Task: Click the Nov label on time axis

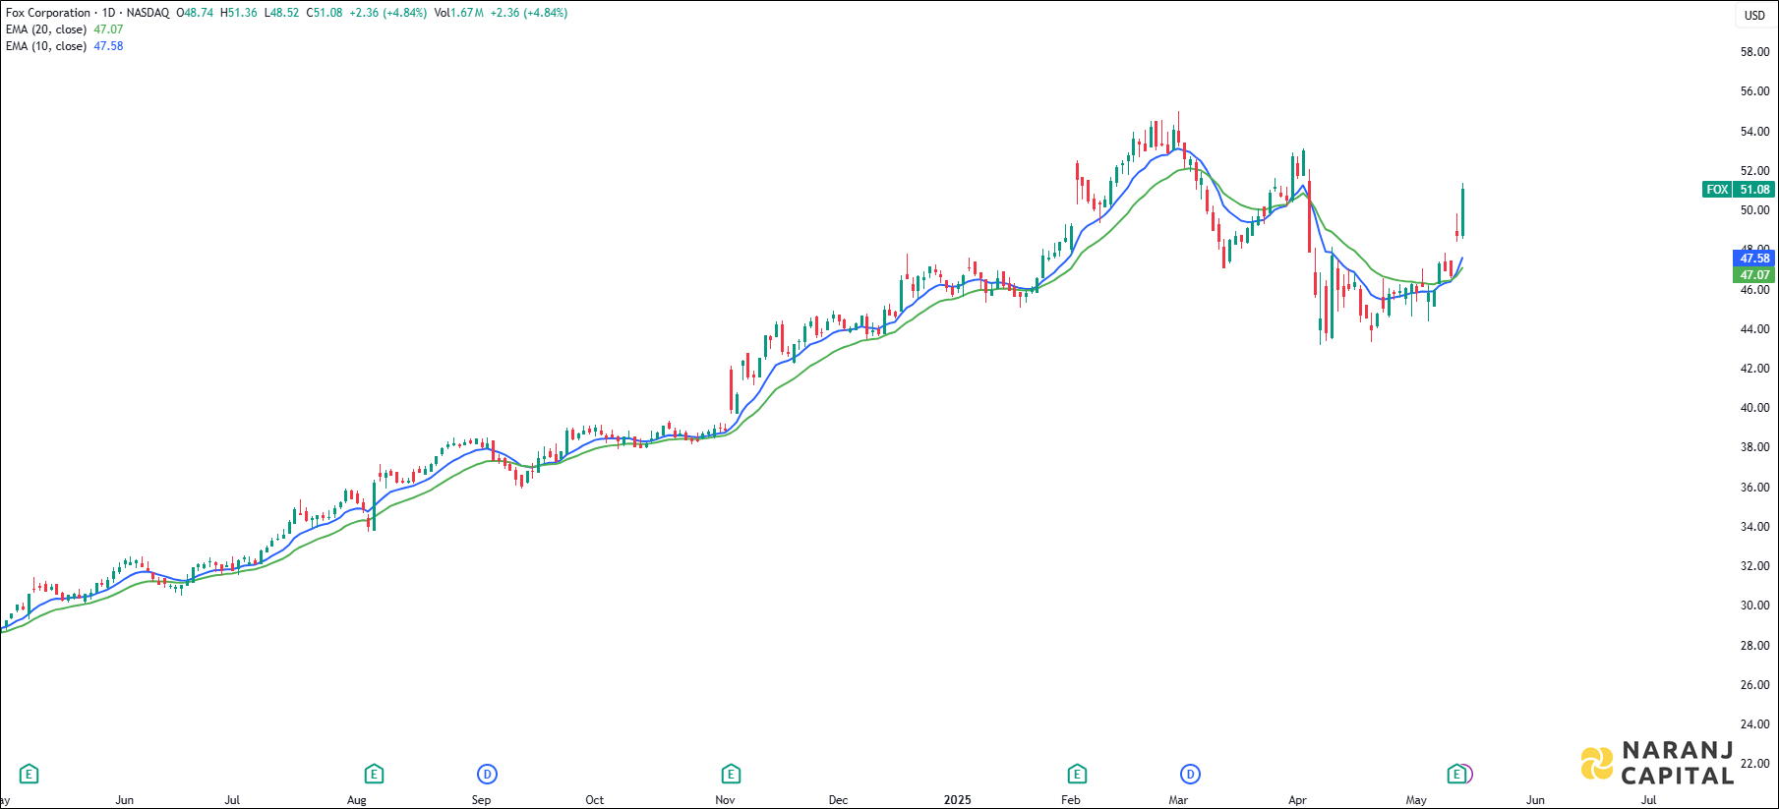Action: click(x=725, y=800)
